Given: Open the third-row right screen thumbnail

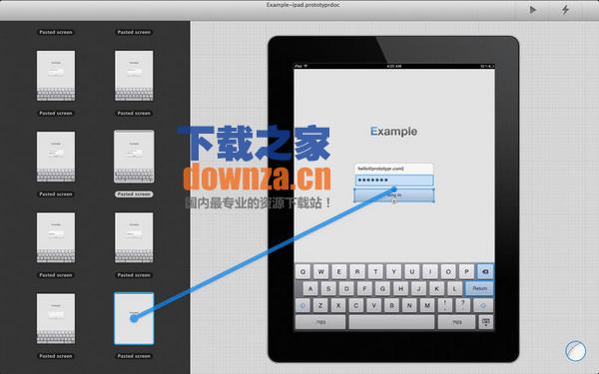Looking at the screenshot, I should pyautogui.click(x=134, y=237).
